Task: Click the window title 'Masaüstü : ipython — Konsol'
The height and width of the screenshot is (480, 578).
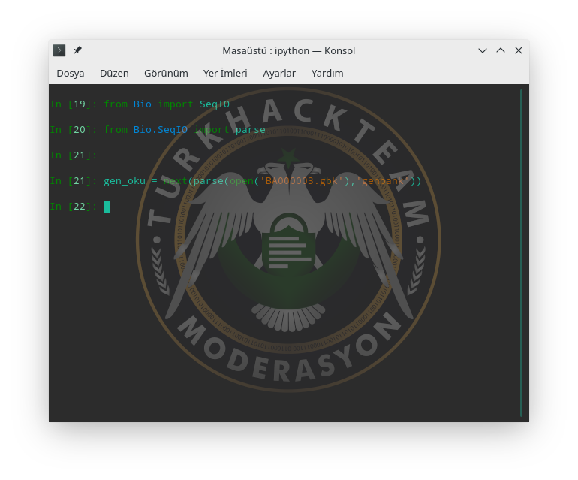Action: 289,50
